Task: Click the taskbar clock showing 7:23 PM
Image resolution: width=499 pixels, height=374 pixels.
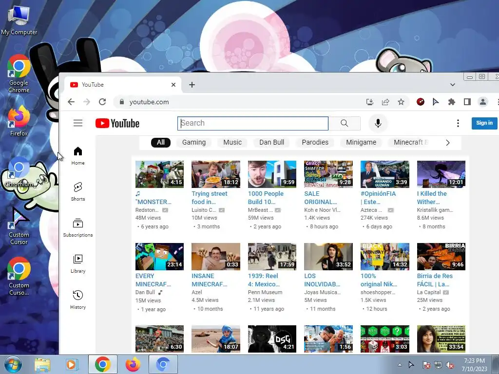Action: click(x=475, y=364)
